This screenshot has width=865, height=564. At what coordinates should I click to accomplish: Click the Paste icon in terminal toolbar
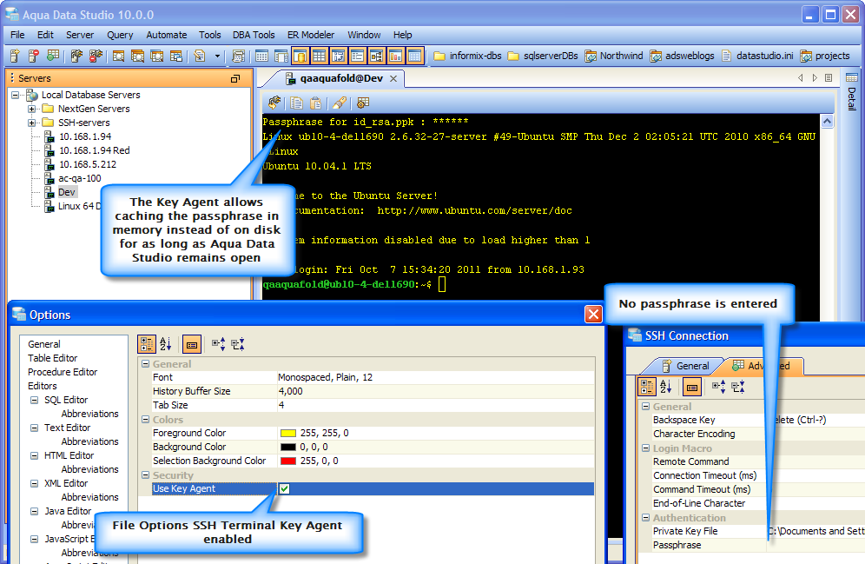(315, 103)
